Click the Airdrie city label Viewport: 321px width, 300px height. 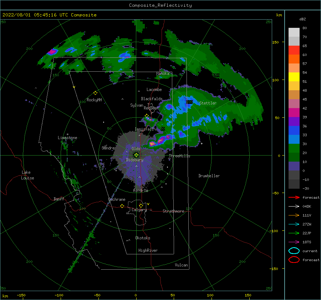click(141, 190)
